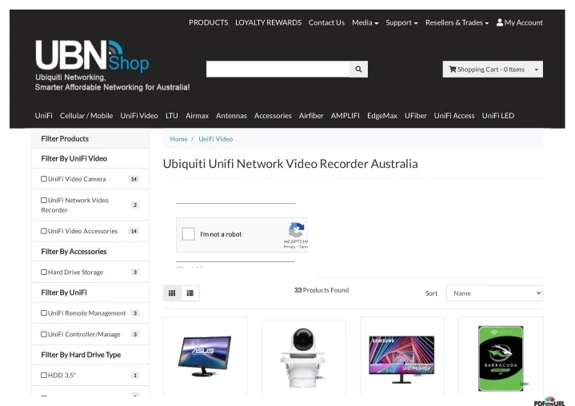Check UniFi Network Video Recorder filter

tap(44, 200)
